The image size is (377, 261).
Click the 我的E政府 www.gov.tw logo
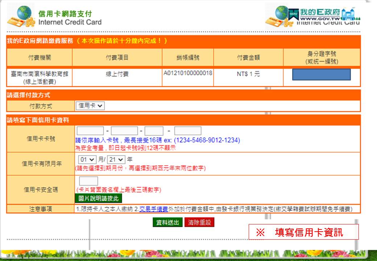[324, 14]
